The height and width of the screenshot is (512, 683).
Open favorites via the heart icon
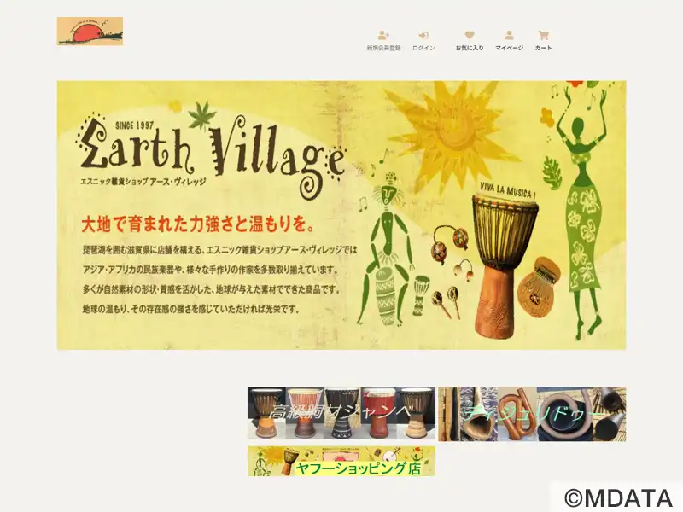coord(469,35)
